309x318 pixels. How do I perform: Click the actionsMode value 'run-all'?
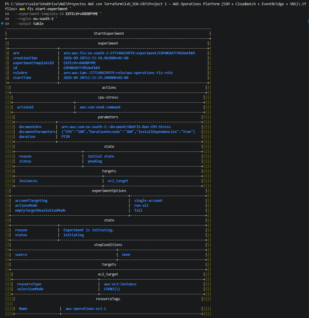click(x=142, y=206)
